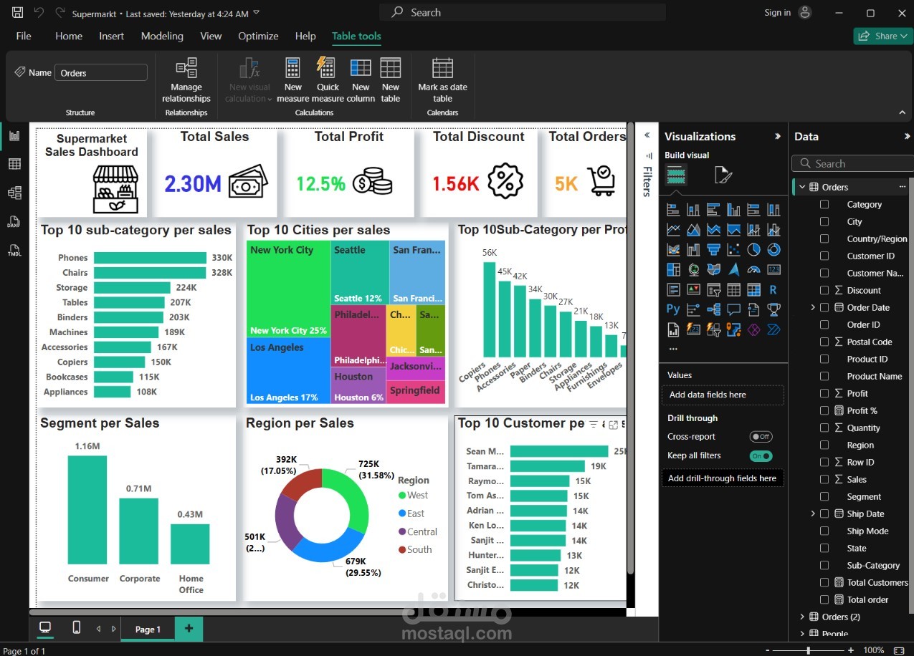Select the donut chart visual

coord(773,250)
